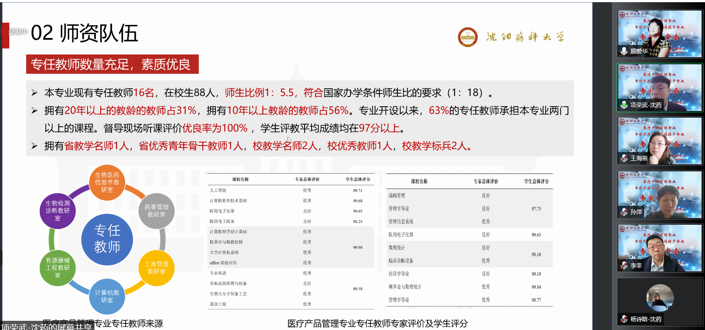The height and width of the screenshot is (330, 705).
Task: Click 顾爱华's microphone icon
Action: pyautogui.click(x=624, y=51)
